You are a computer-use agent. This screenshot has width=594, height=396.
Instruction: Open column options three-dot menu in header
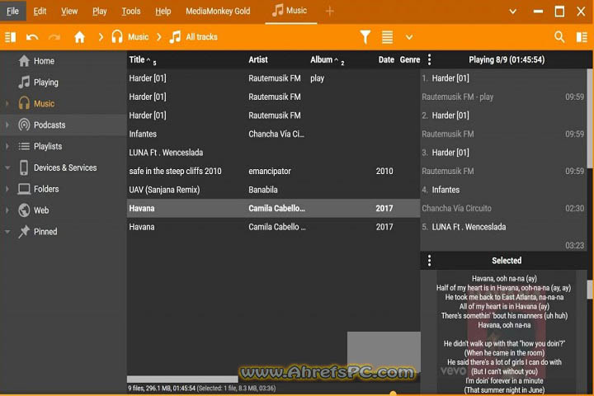tap(429, 59)
